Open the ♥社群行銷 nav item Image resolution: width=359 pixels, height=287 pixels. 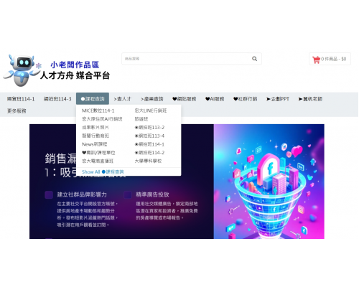click(x=246, y=99)
